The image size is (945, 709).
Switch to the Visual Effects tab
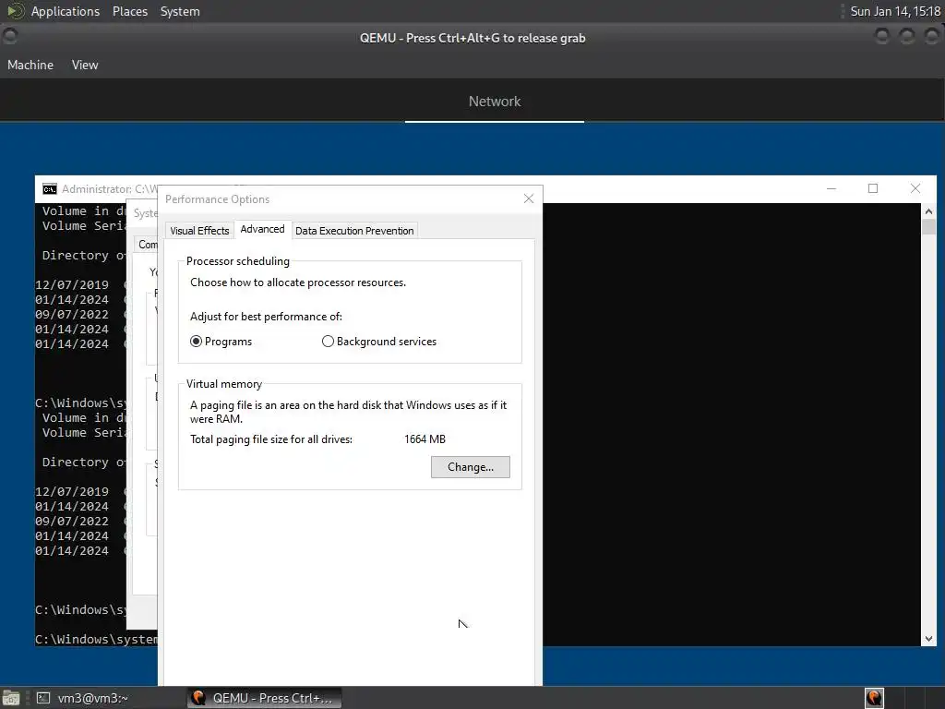coord(199,230)
